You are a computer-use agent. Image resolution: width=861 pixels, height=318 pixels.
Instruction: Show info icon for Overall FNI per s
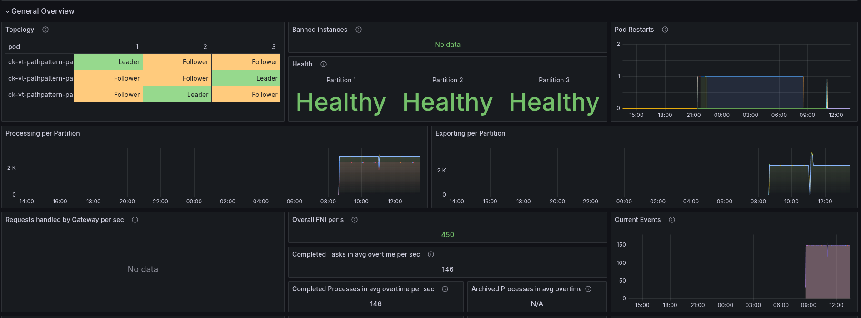click(355, 220)
